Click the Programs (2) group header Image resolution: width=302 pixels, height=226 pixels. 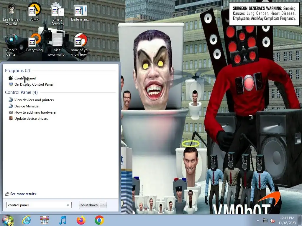pos(17,71)
